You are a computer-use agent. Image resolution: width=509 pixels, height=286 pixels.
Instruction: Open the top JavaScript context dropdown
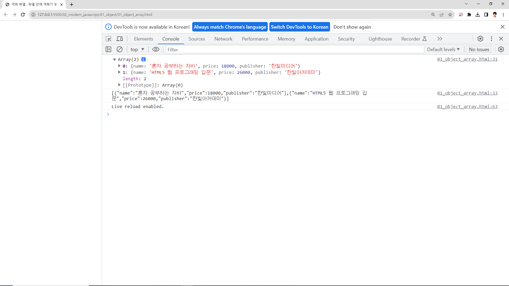(x=137, y=50)
